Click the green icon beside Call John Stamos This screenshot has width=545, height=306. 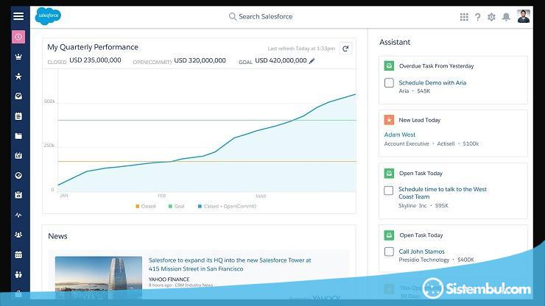(x=389, y=235)
